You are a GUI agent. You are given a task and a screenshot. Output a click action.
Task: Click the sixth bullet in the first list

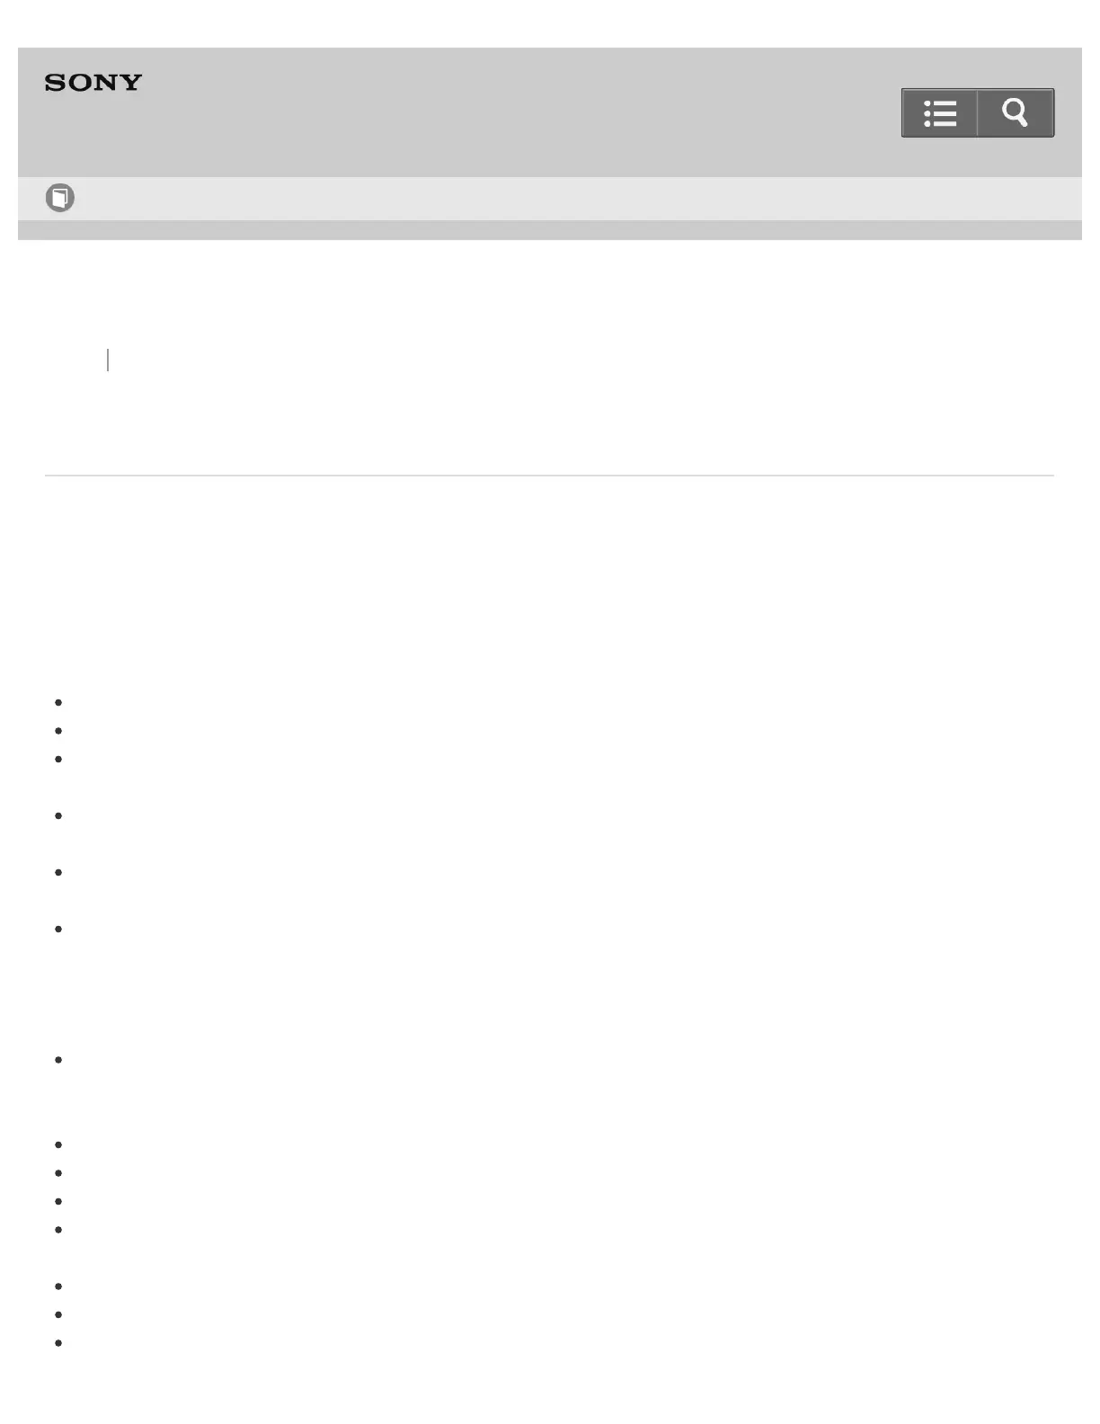tap(58, 929)
